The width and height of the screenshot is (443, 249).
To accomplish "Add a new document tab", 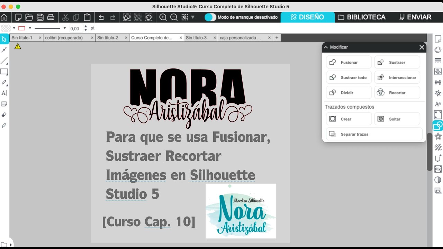I will tap(277, 38).
